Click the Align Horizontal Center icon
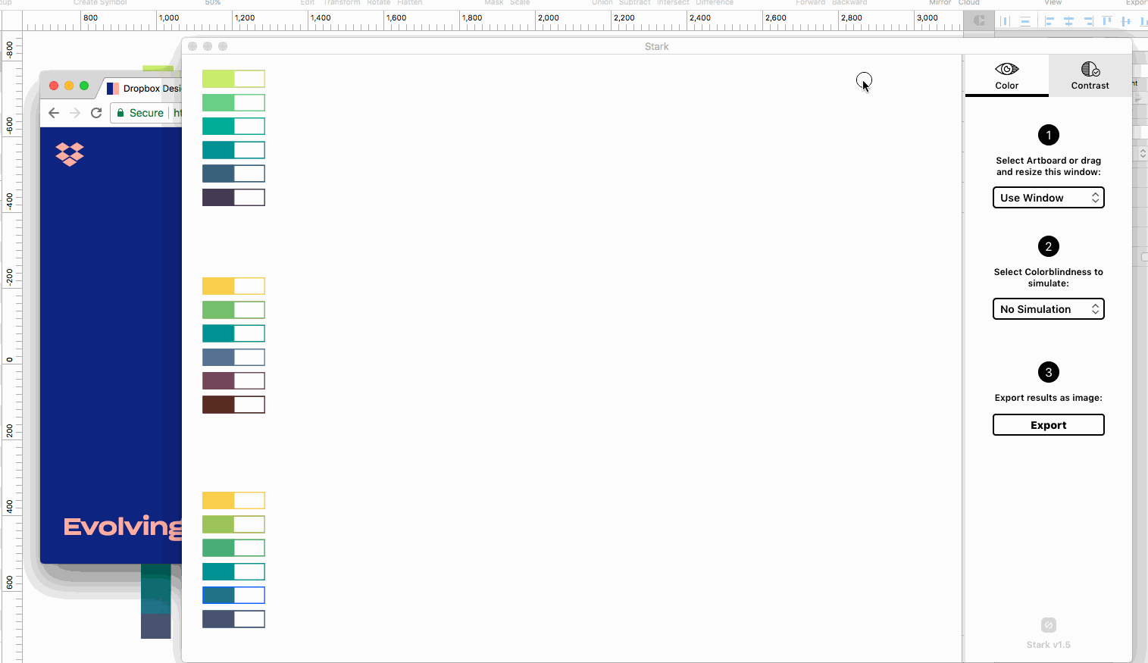 point(1068,21)
